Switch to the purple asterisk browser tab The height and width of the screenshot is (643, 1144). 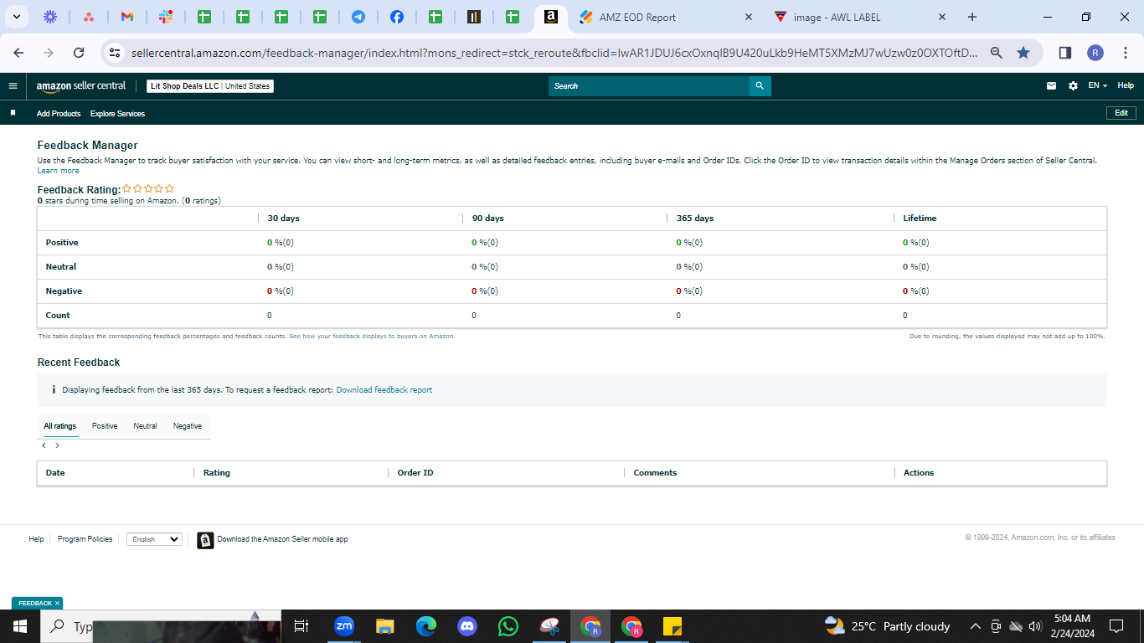[50, 17]
